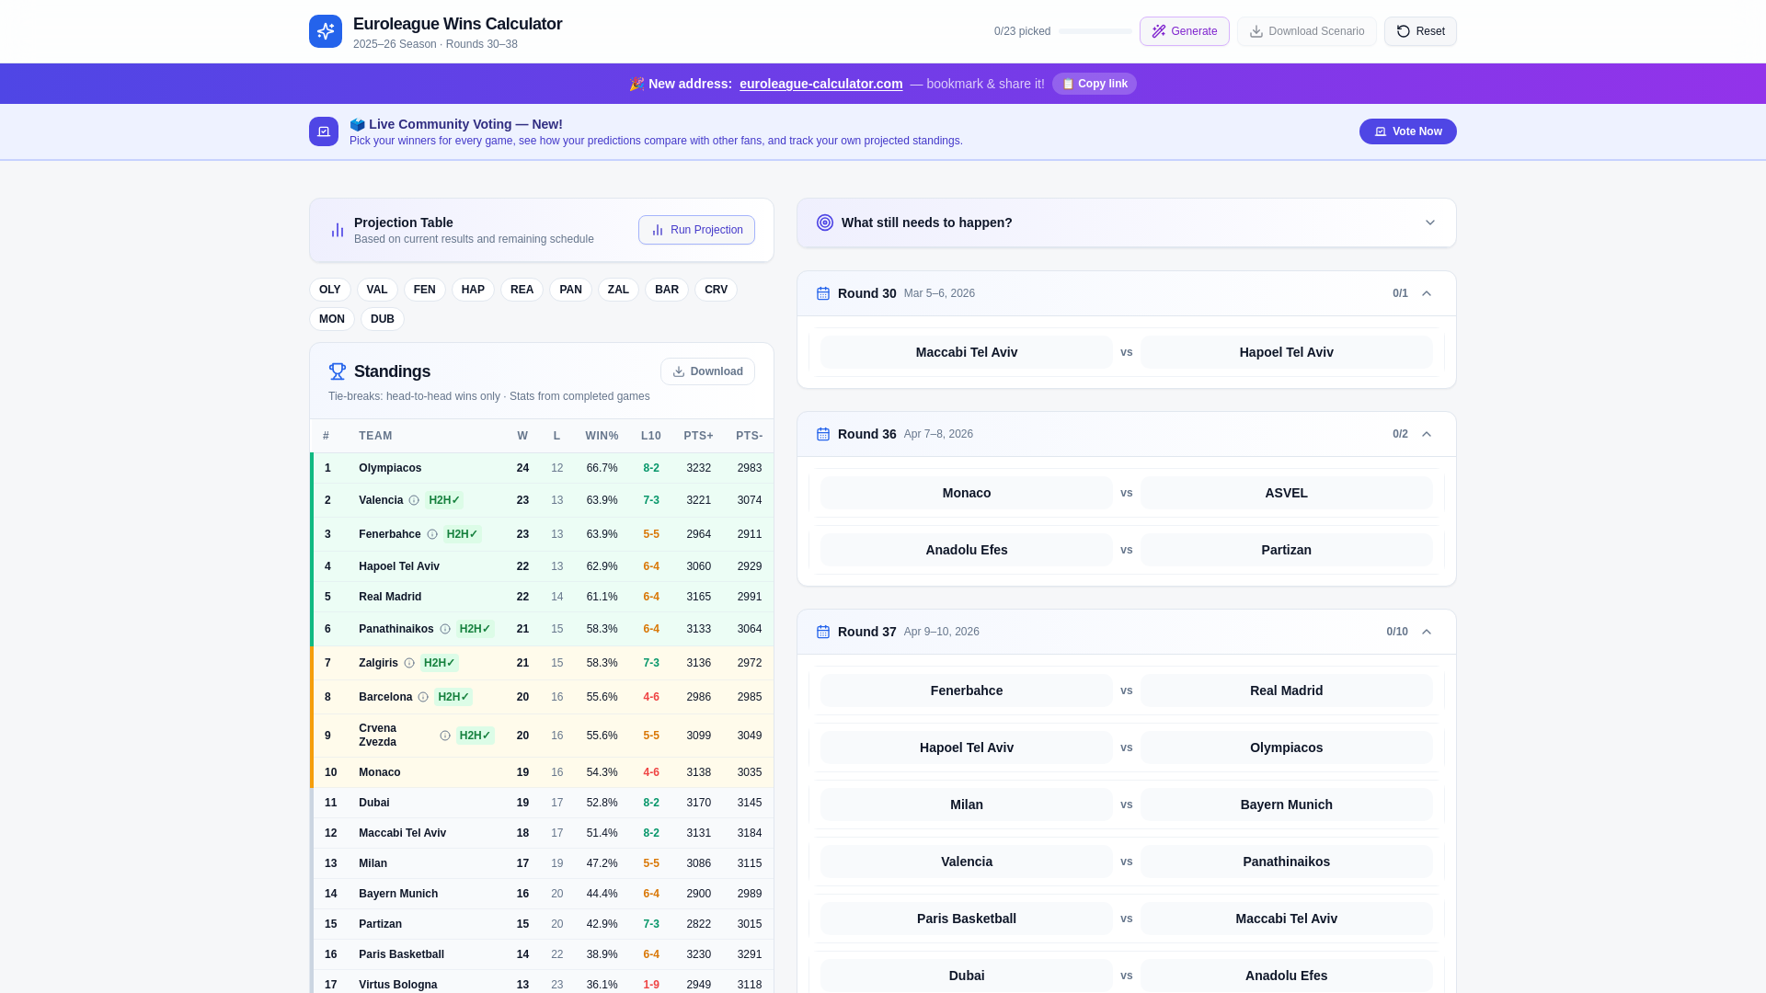Image resolution: width=1766 pixels, height=993 pixels.
Task: Expand 'What still needs to happen?' panel
Action: tap(1429, 223)
